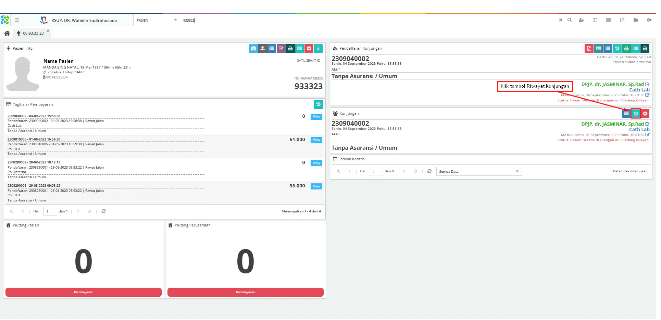This screenshot has width=661, height=320.
Task: Click history icon in Tagihan / Pembayaran header
Action: coord(318,104)
